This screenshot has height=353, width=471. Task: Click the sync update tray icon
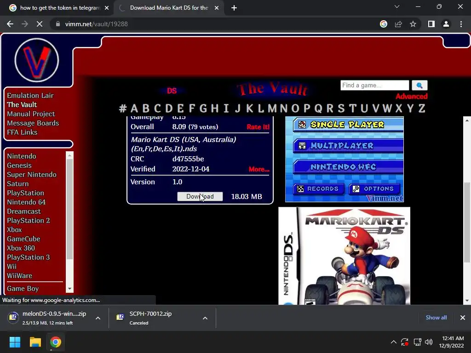pyautogui.click(x=405, y=342)
